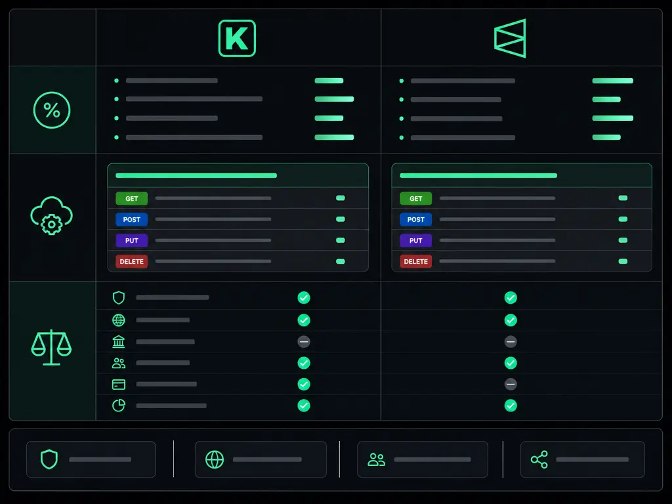Toggle the K column checkmark in the shield row
Screen dimensions: 672x504
tap(304, 297)
